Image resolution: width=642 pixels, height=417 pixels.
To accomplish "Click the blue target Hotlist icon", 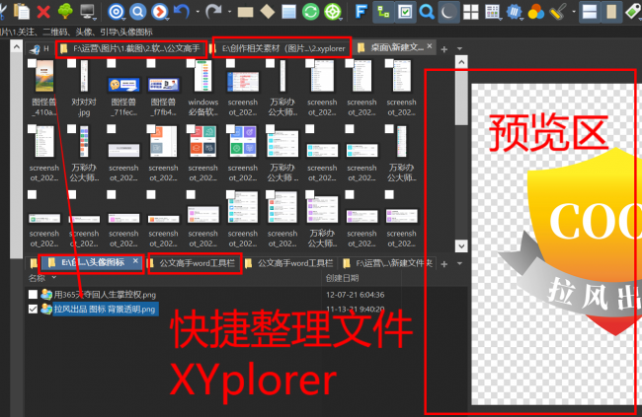I will point(116,12).
